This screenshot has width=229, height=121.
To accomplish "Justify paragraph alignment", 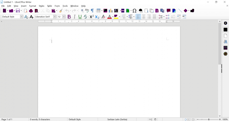I will (154, 17).
